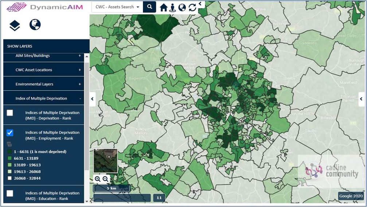Click the Billesdon map label
Screen dimensions: 367x207
(329, 118)
